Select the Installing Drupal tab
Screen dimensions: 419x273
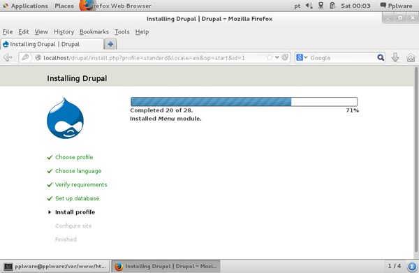(x=52, y=44)
